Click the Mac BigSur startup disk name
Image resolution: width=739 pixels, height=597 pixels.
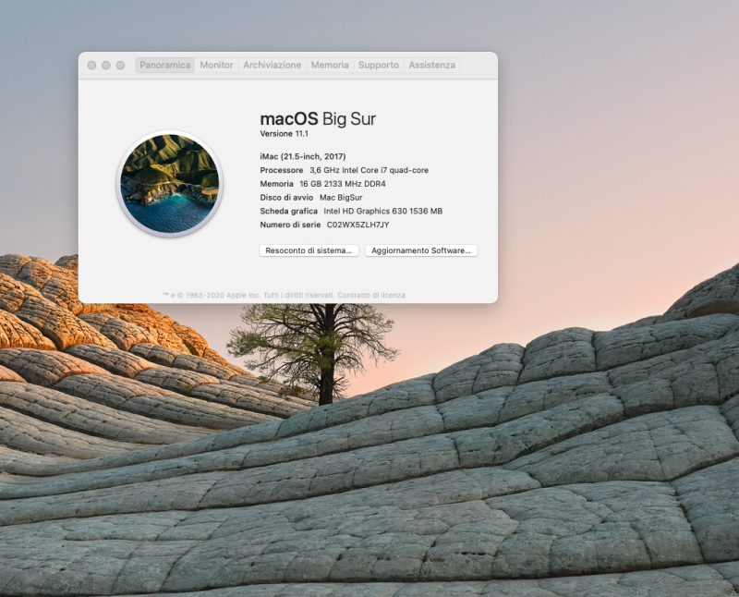point(341,198)
